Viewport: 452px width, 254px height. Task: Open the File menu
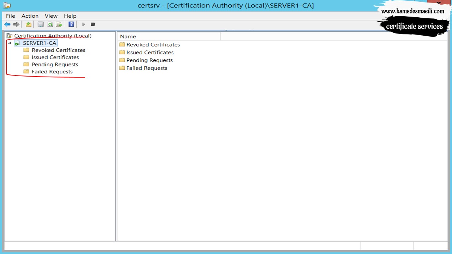point(11,16)
